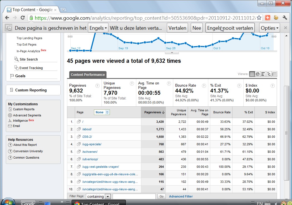Open /schoenen/ external link icon

(79, 151)
